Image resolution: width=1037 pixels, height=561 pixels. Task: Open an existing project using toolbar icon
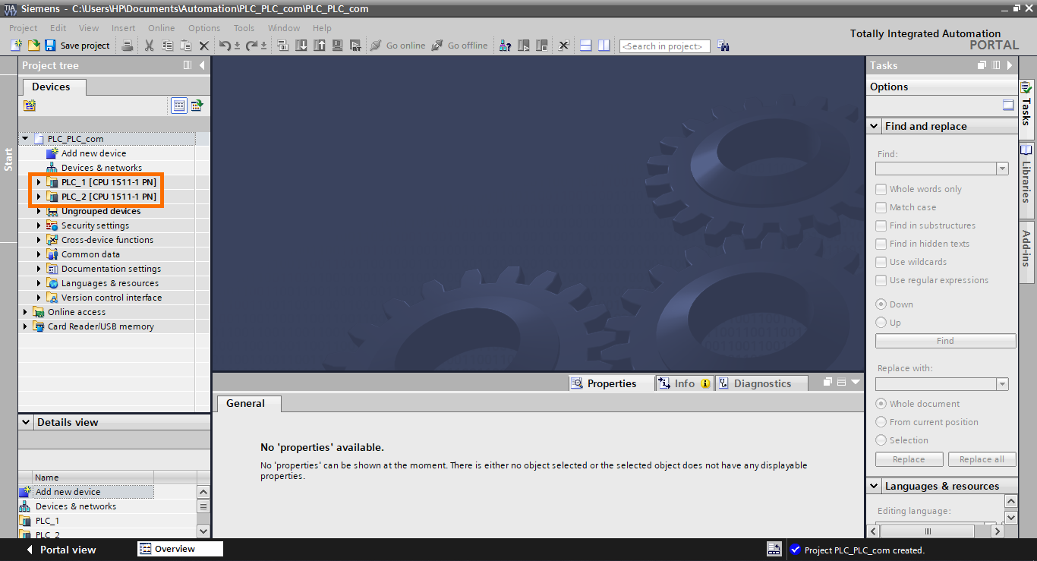coord(33,46)
